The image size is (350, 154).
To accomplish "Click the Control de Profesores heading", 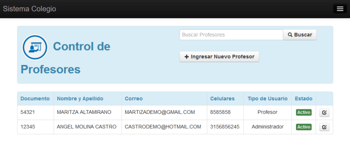I will pos(66,58).
